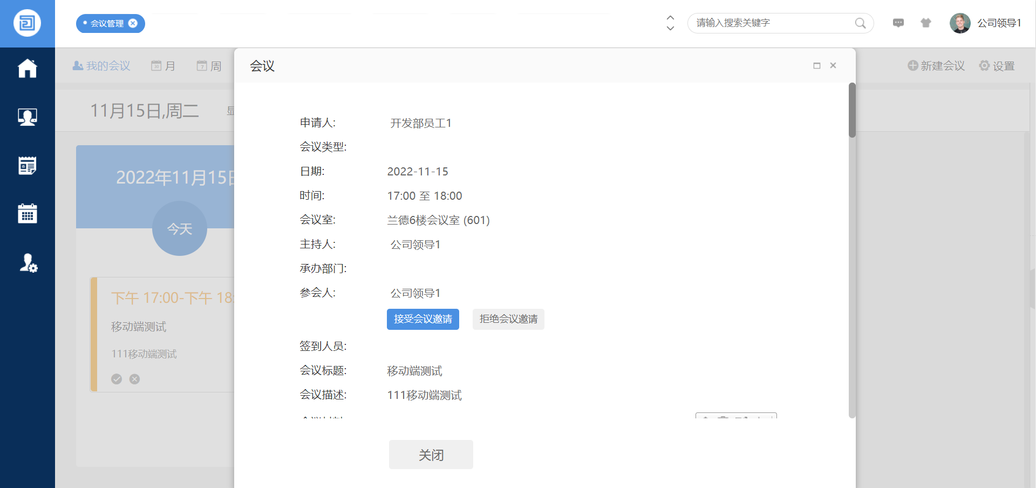The height and width of the screenshot is (488, 1036).
Task: Click the user avatar photo
Action: [960, 23]
